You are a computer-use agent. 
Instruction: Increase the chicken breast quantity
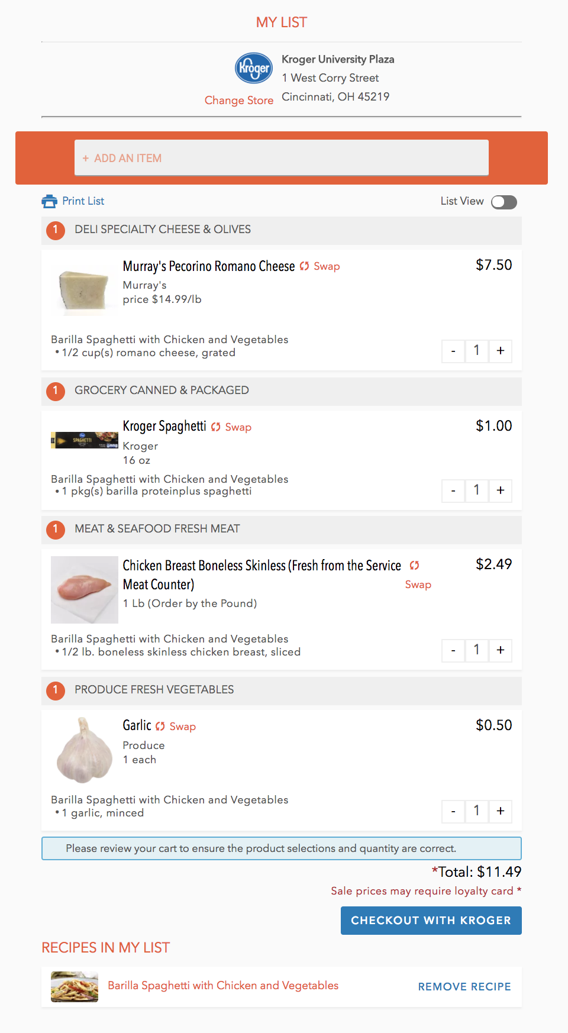pos(500,650)
